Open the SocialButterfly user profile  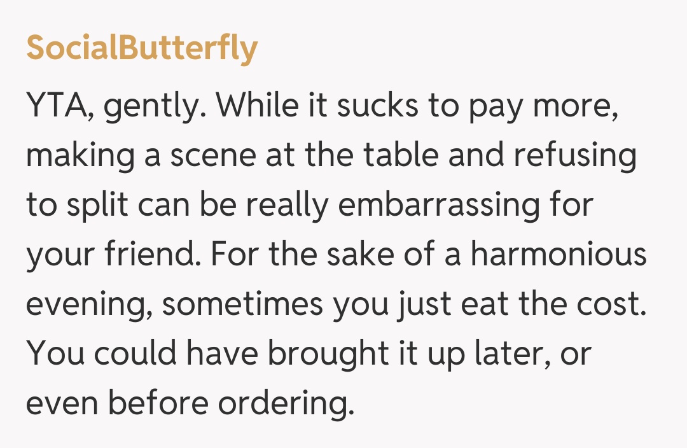point(142,48)
